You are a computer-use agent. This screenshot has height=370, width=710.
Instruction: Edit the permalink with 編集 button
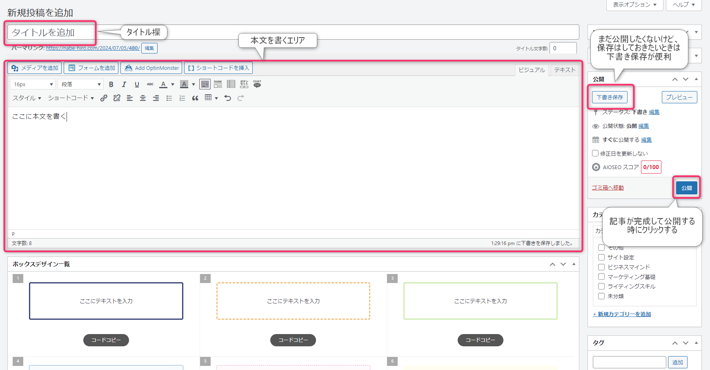pos(149,48)
